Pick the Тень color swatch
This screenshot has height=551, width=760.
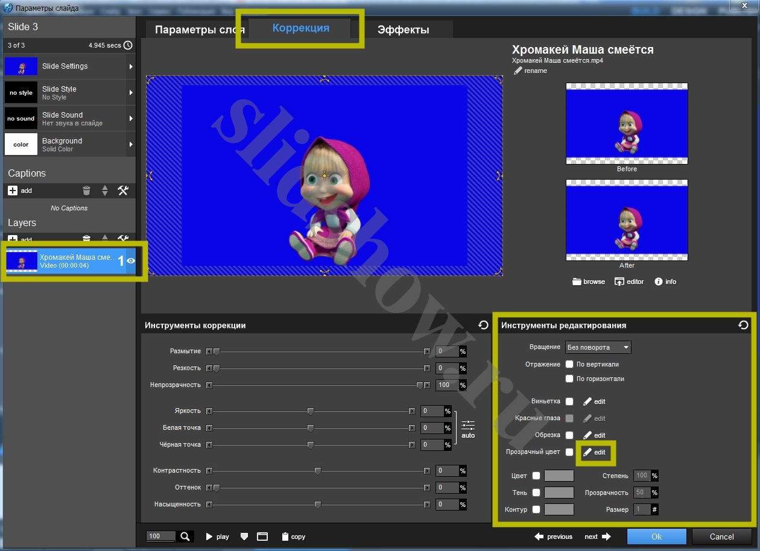tap(559, 493)
